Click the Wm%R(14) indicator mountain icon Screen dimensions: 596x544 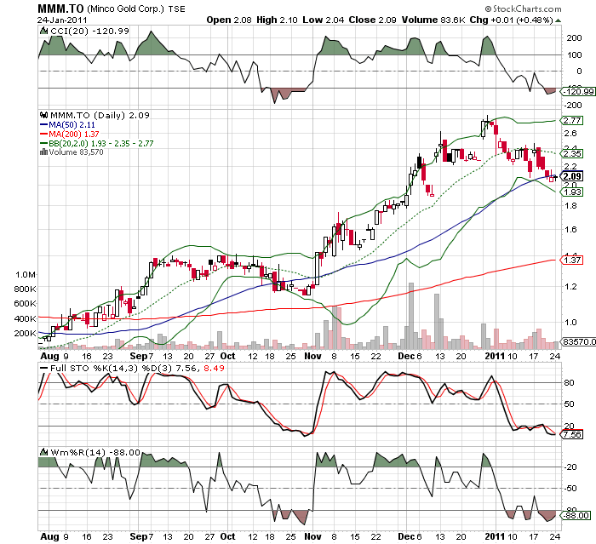pos(44,452)
